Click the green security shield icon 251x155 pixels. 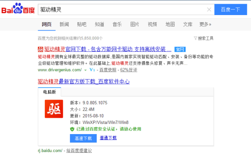point(72,129)
